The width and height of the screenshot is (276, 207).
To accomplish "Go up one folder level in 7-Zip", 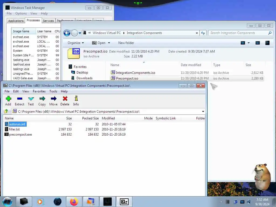I will [x=6, y=111].
